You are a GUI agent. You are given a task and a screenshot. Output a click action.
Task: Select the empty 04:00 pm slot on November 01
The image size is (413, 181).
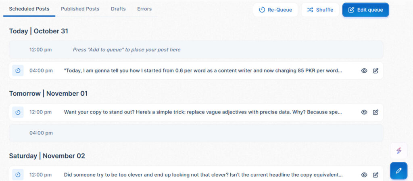196,133
